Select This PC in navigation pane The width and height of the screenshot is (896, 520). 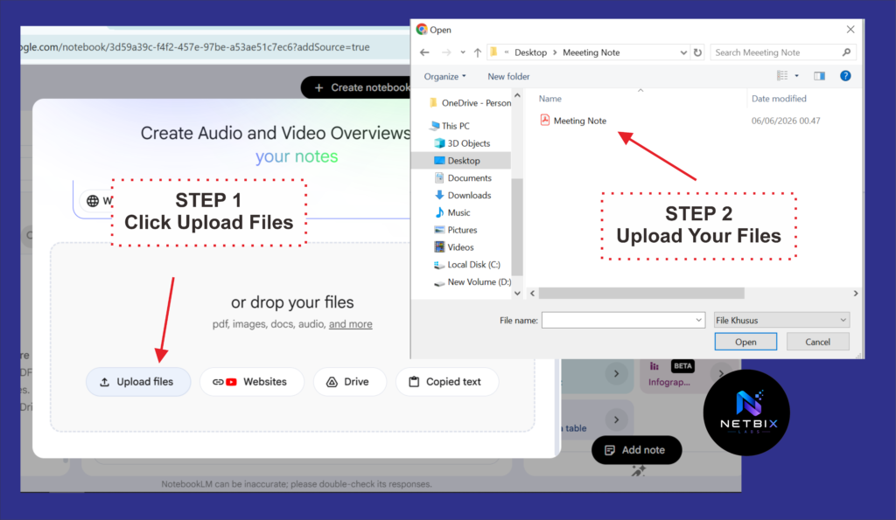[x=451, y=126]
